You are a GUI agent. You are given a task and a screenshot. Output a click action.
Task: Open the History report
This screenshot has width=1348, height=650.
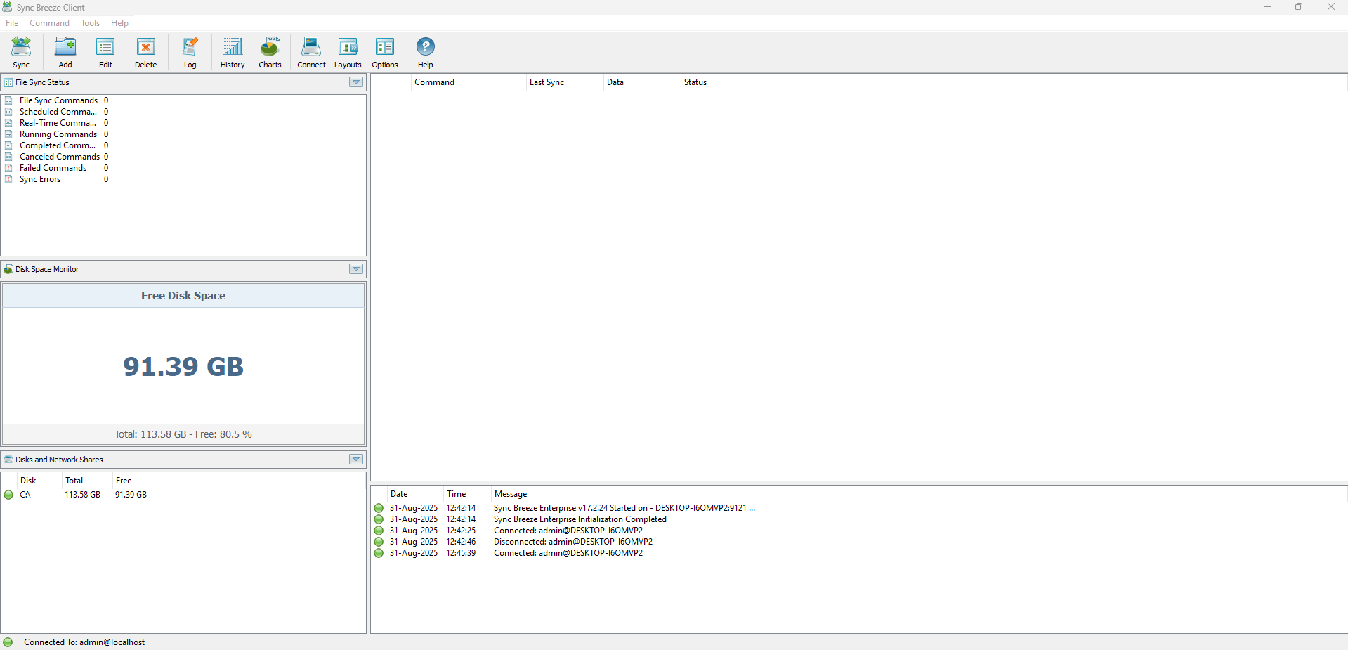[x=233, y=53]
